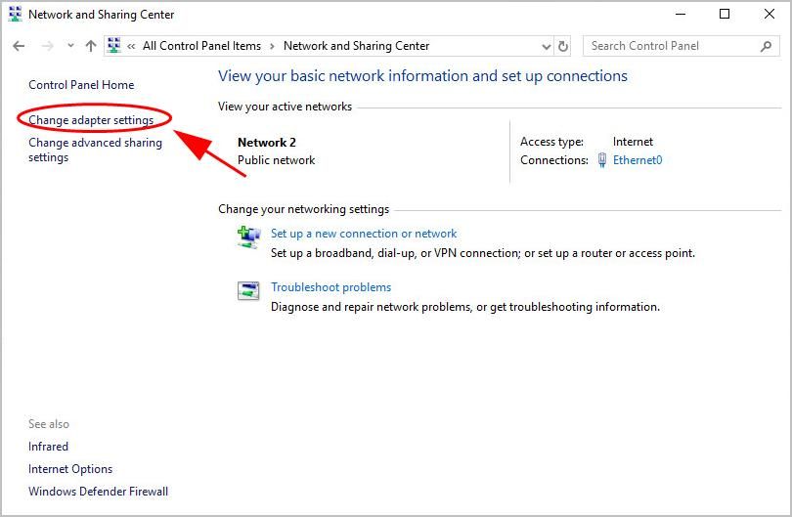Click the Ethernet0 connection link
792x517 pixels.
click(637, 160)
